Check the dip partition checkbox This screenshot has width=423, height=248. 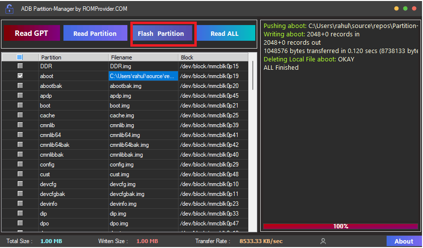click(20, 213)
